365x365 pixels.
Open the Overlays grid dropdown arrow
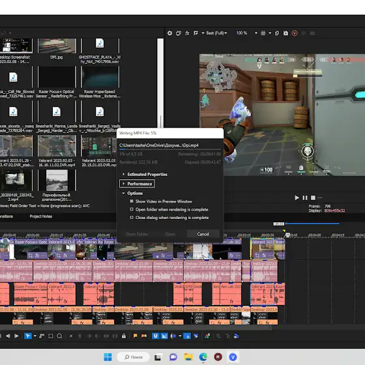pyautogui.click(x=270, y=33)
